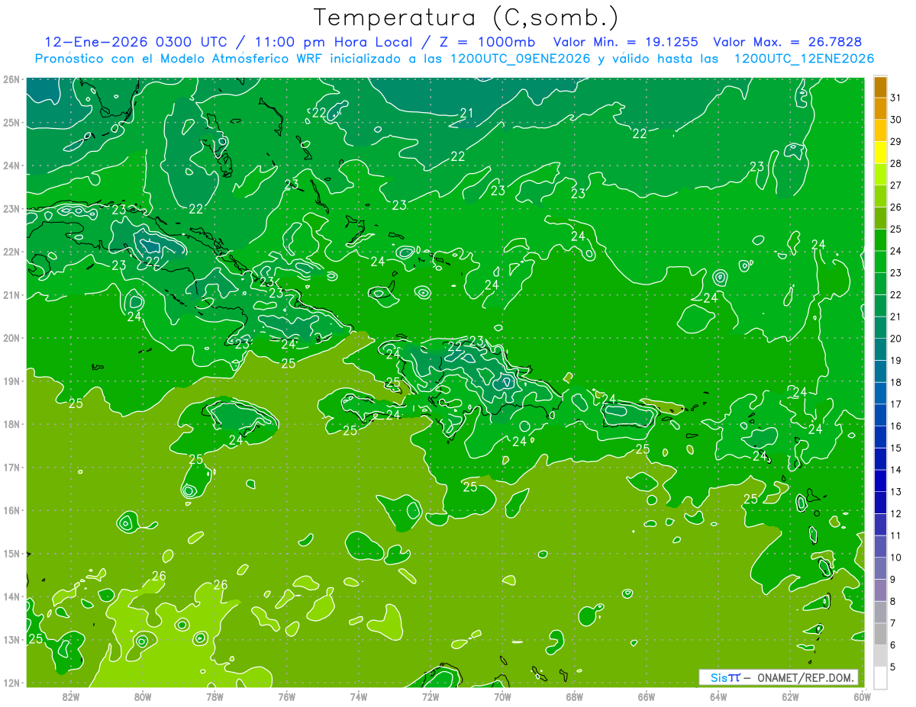Click the 'Valor Min. = 19.1255' value
This screenshot has width=916, height=707.
coord(626,42)
